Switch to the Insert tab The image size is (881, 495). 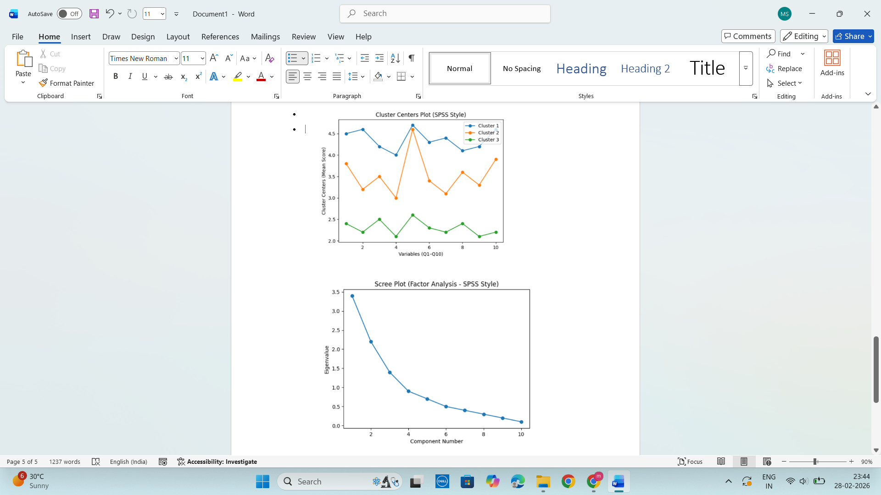[81, 37]
